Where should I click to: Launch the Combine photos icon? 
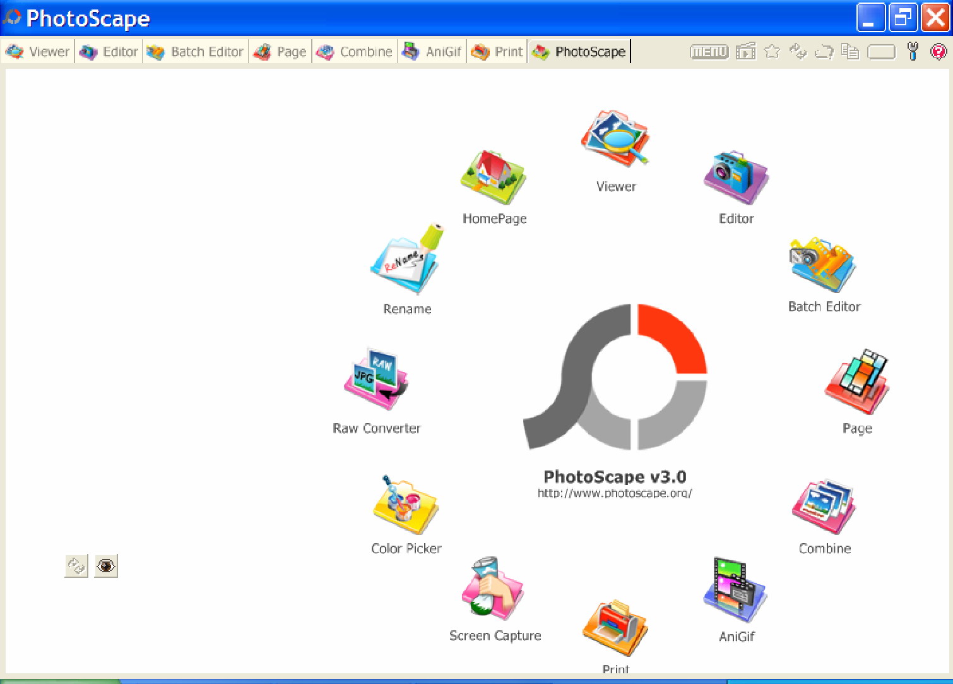824,507
